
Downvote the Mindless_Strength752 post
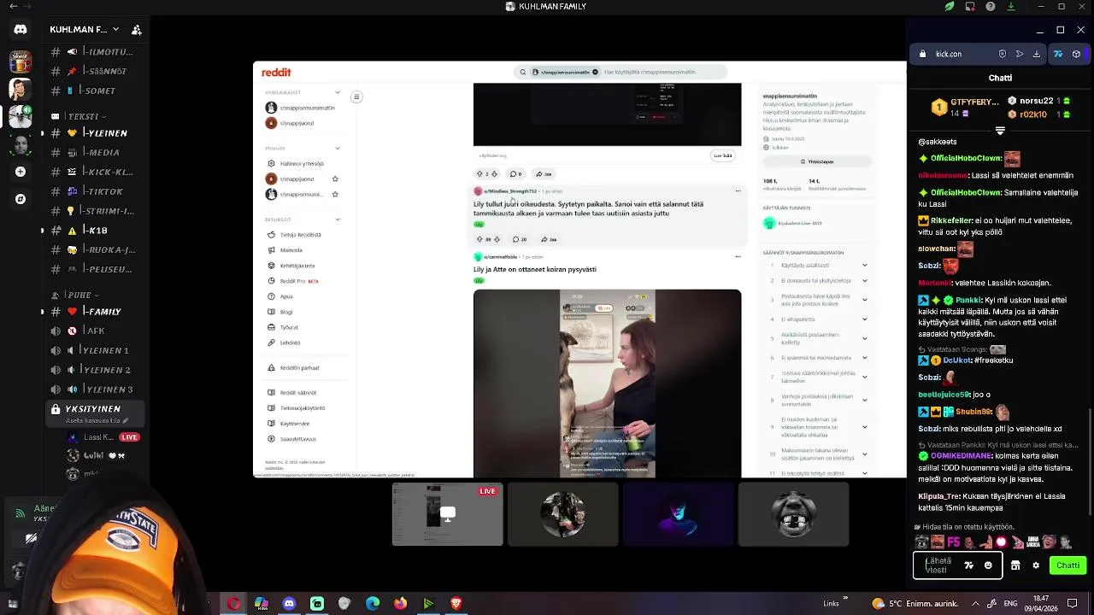497,239
